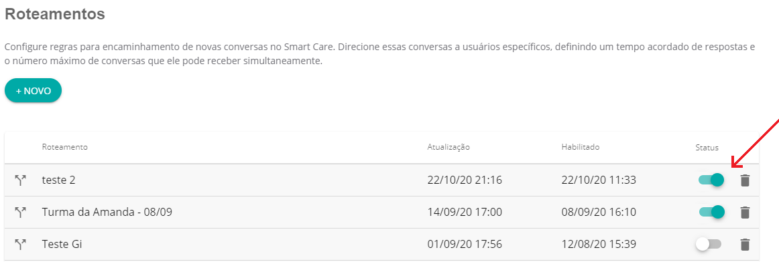Image resolution: width=779 pixels, height=266 pixels.
Task: Select the 08/09/20 16:10 enabled date
Action: [599, 213]
